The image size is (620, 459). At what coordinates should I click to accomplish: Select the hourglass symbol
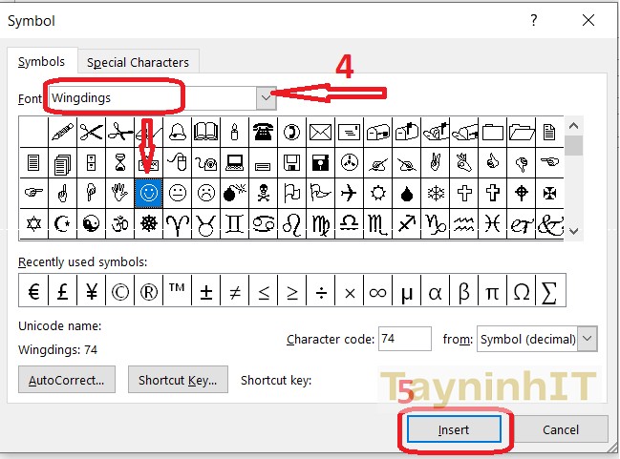pyautogui.click(x=119, y=162)
